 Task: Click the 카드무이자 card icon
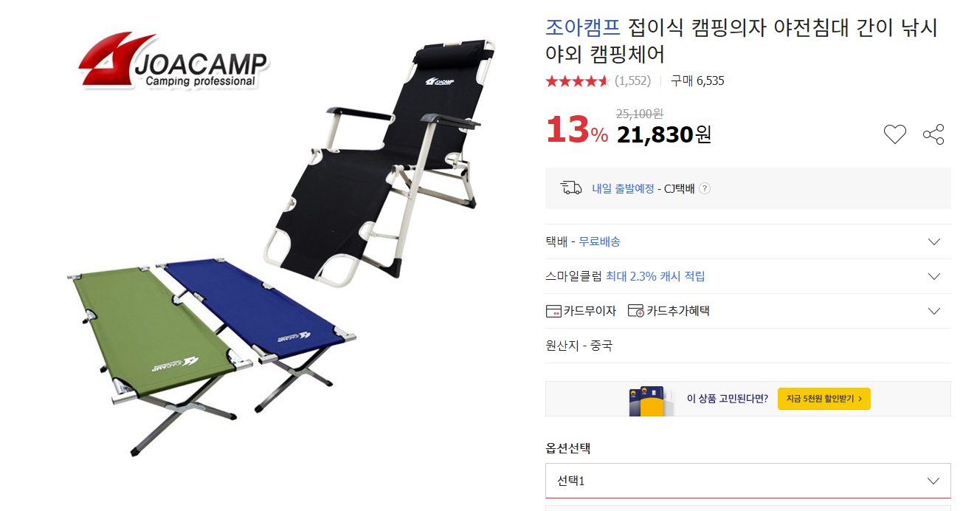tap(553, 311)
